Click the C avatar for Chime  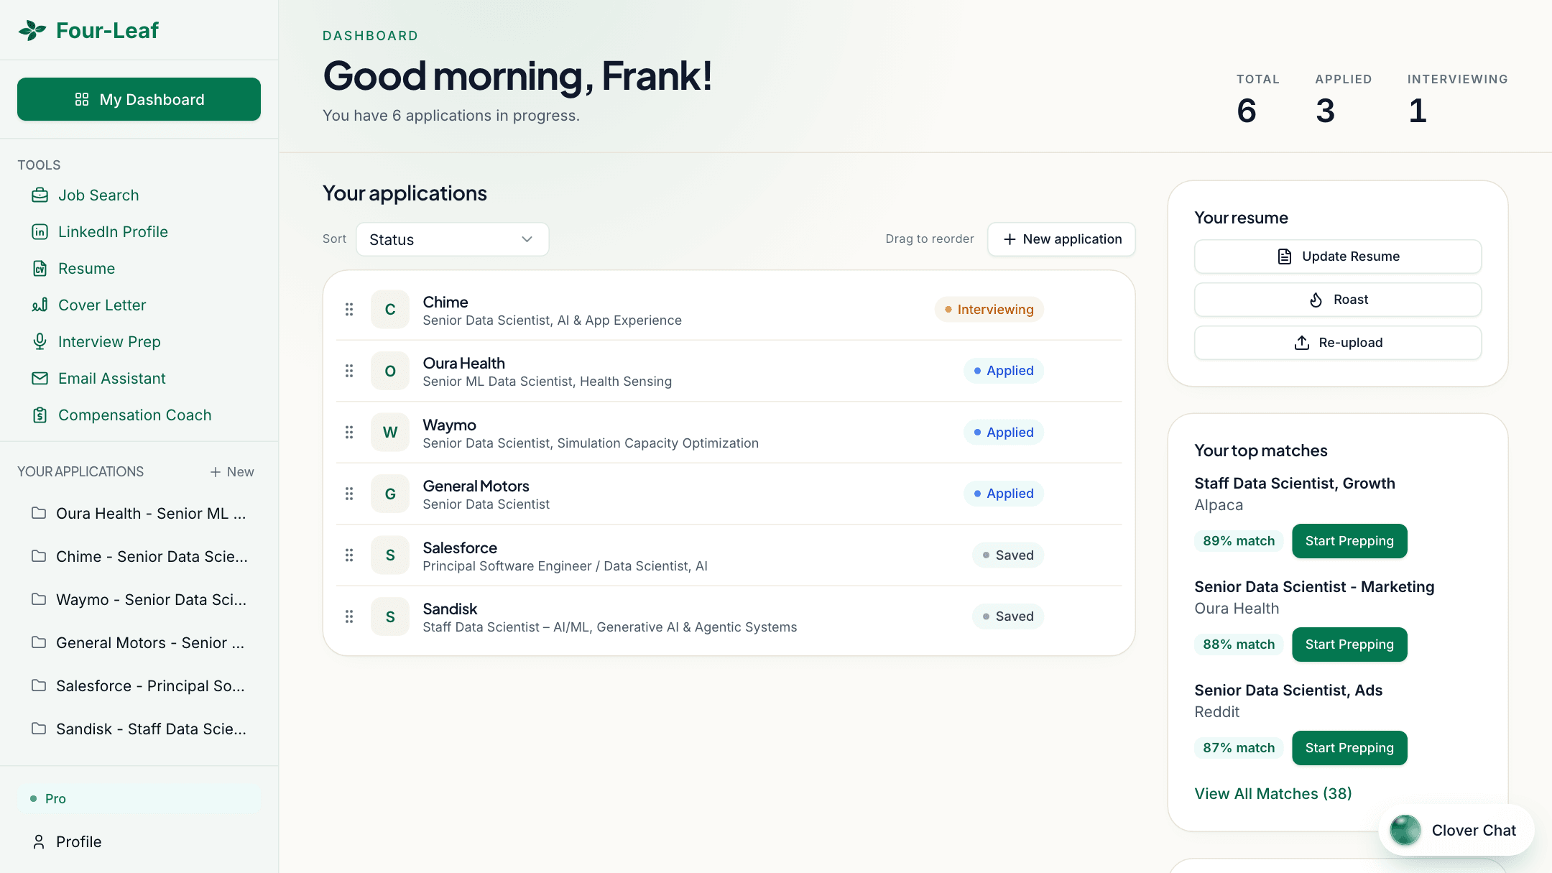390,310
